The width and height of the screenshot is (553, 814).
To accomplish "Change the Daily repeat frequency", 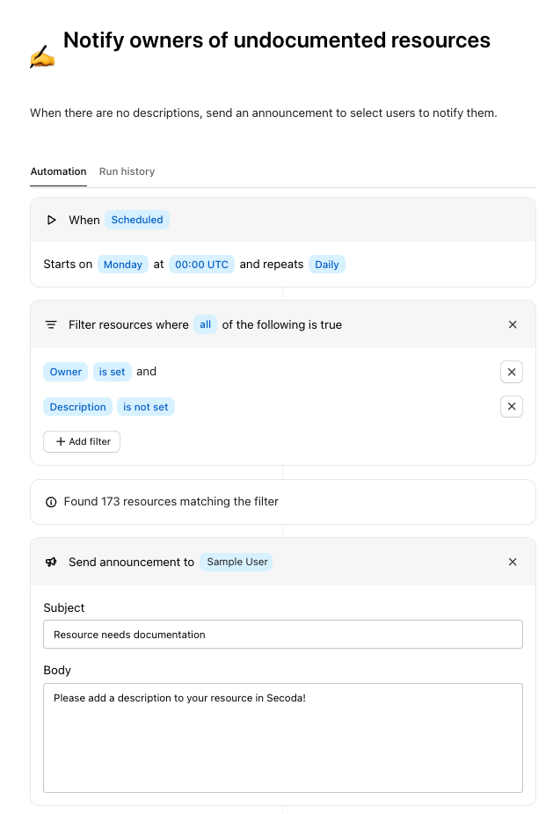I will point(327,265).
